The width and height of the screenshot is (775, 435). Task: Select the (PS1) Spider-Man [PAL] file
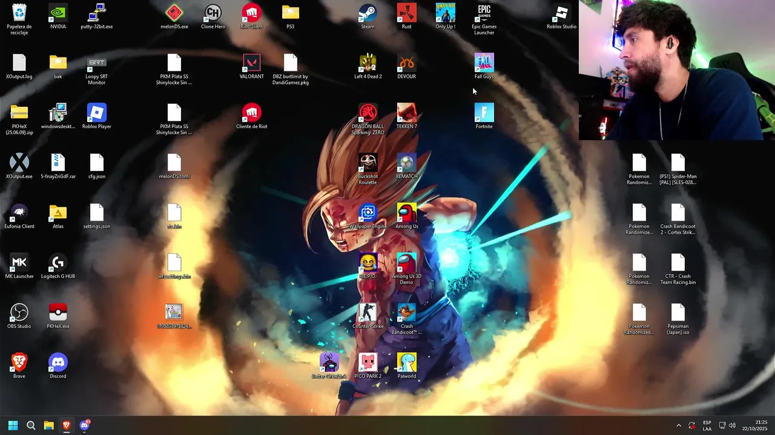click(x=678, y=163)
